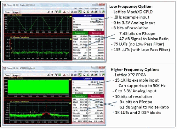This screenshot has width=177, height=129.
Task: Click green bars icon beside Y icon, top window
Action: coord(60,12)
